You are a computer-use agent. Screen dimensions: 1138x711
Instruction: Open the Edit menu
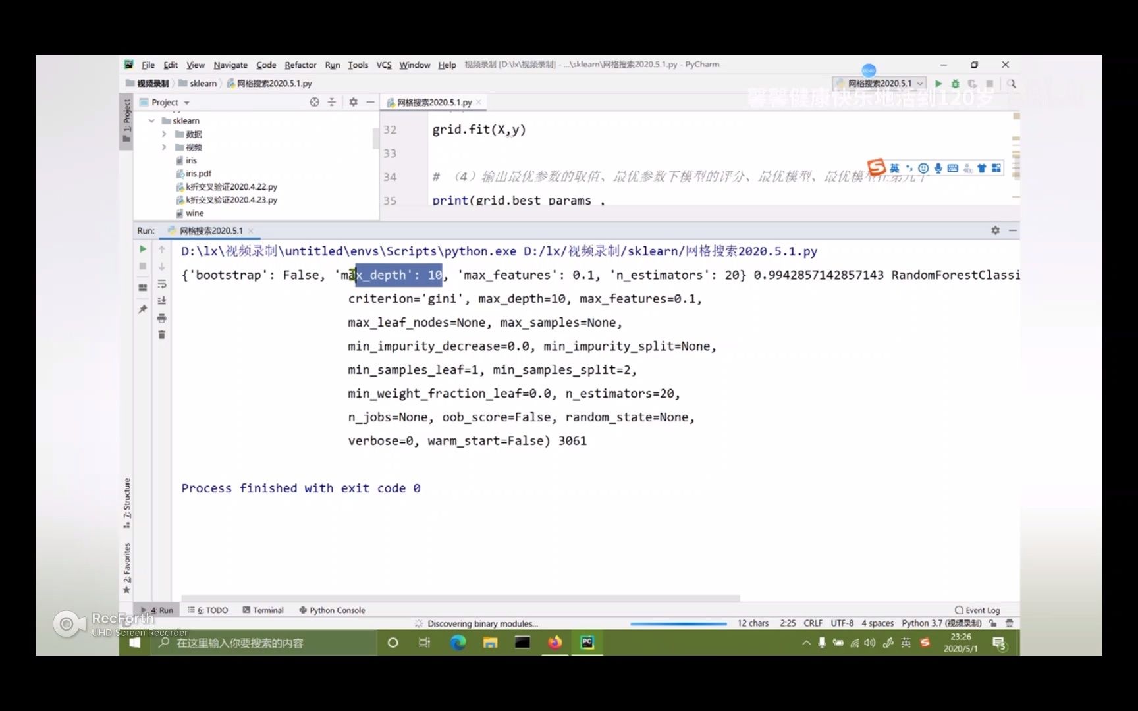[x=171, y=65]
